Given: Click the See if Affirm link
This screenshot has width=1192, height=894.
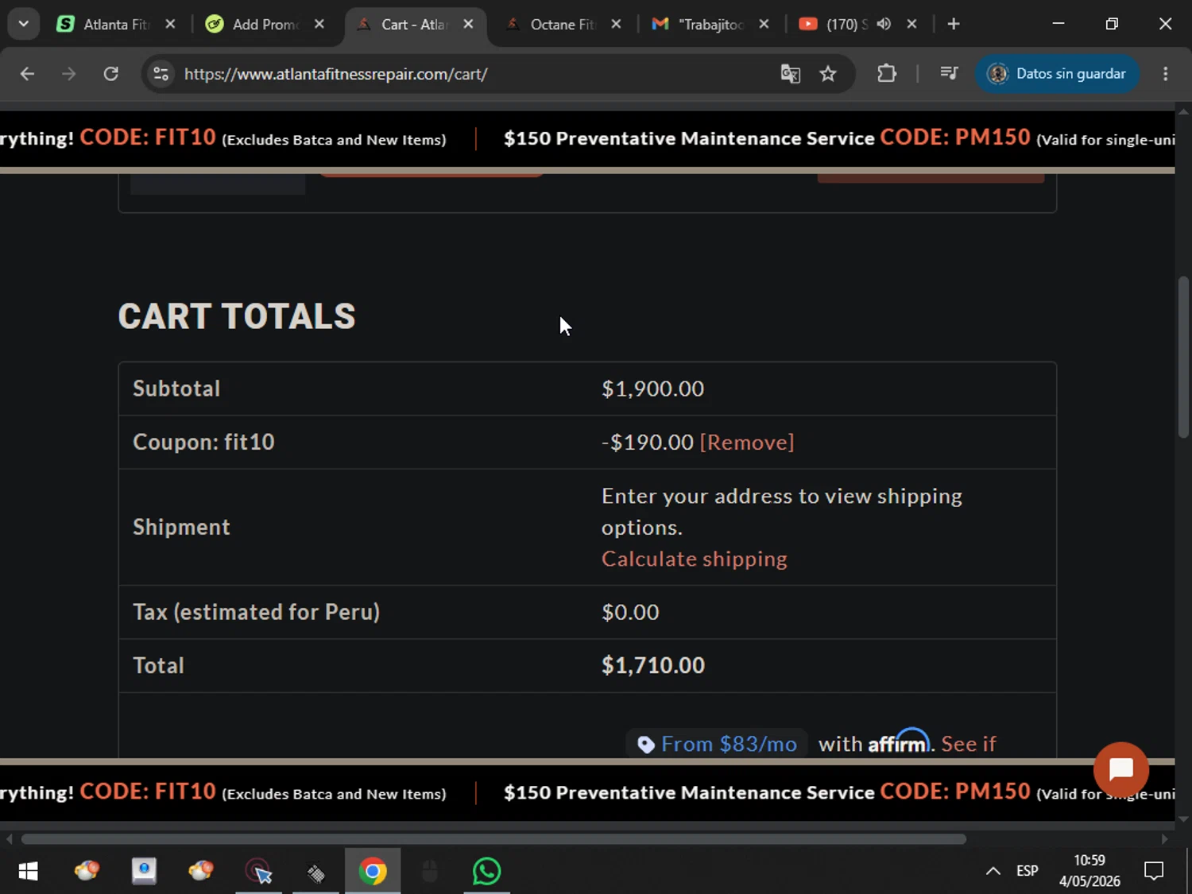Looking at the screenshot, I should click(968, 744).
